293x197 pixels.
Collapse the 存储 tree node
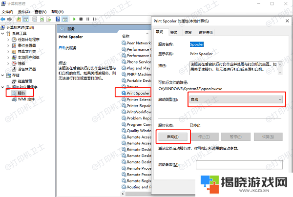[x=2, y=76]
